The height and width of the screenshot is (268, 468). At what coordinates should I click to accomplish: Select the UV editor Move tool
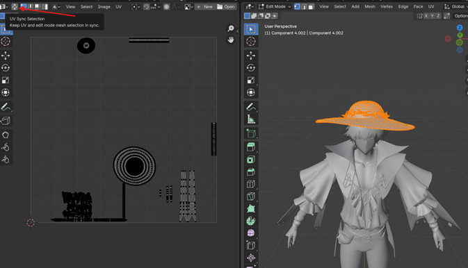[x=6, y=56]
